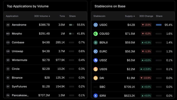
Task: Click CGUSD supply $71.5M
Action: point(130,34)
